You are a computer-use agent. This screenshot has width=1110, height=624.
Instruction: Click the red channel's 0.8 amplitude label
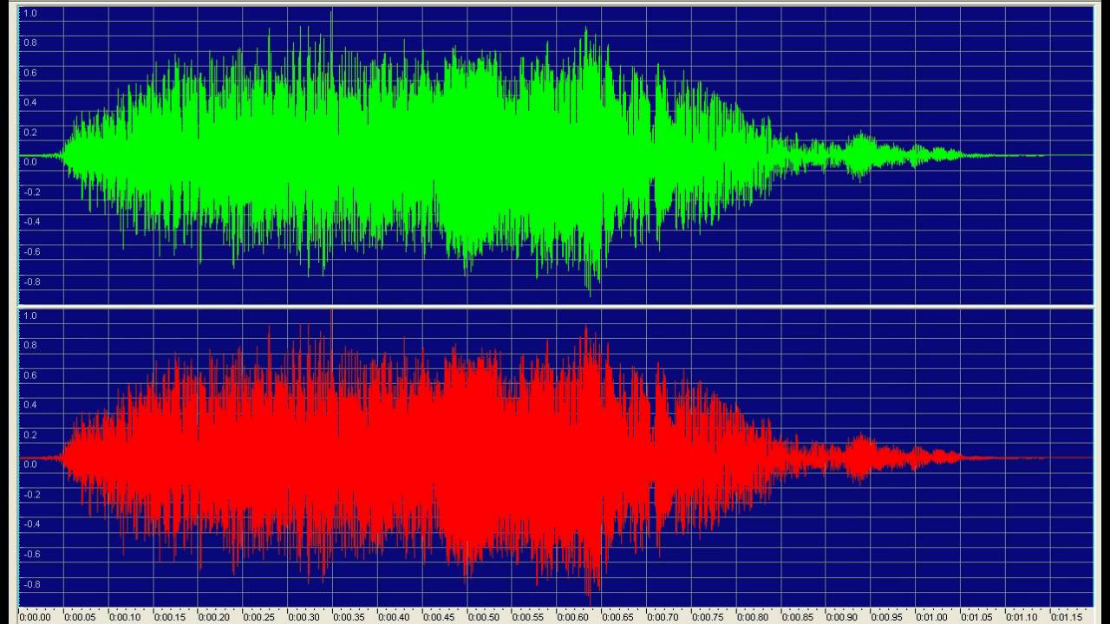[x=29, y=345]
